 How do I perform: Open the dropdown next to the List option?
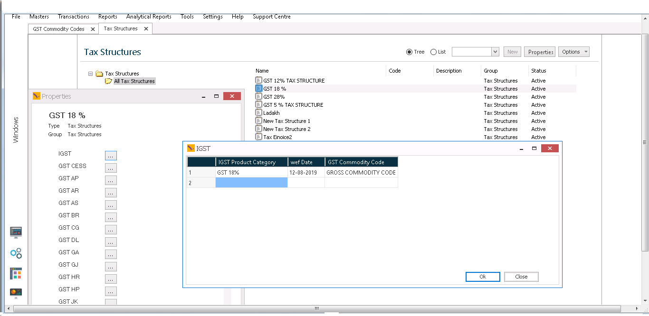click(x=495, y=52)
